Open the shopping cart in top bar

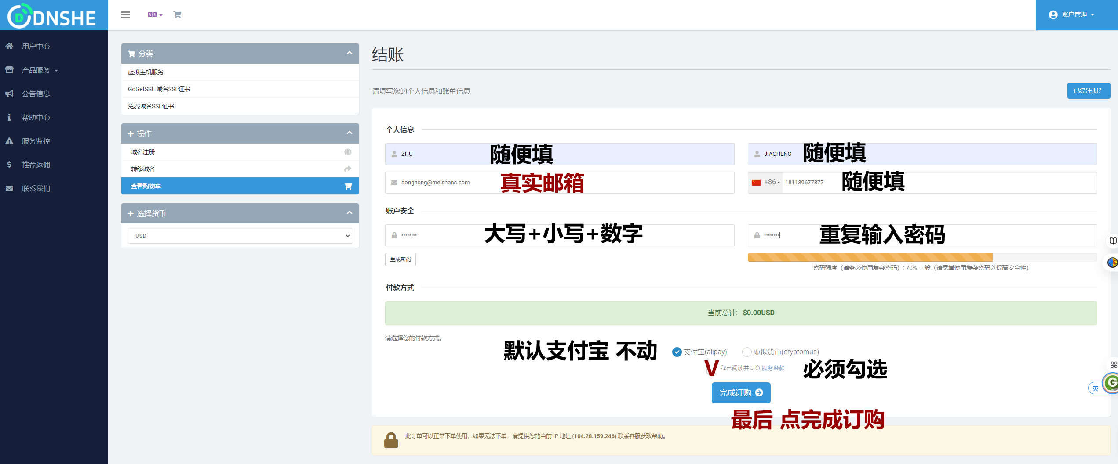pos(177,15)
